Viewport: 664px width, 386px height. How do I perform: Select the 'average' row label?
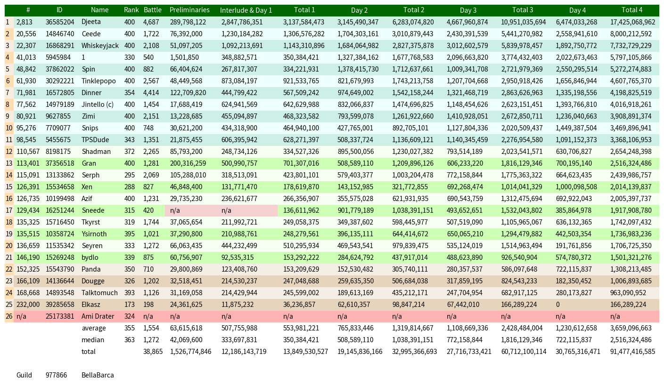[94, 328]
